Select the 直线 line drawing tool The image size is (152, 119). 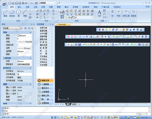pos(5,13)
